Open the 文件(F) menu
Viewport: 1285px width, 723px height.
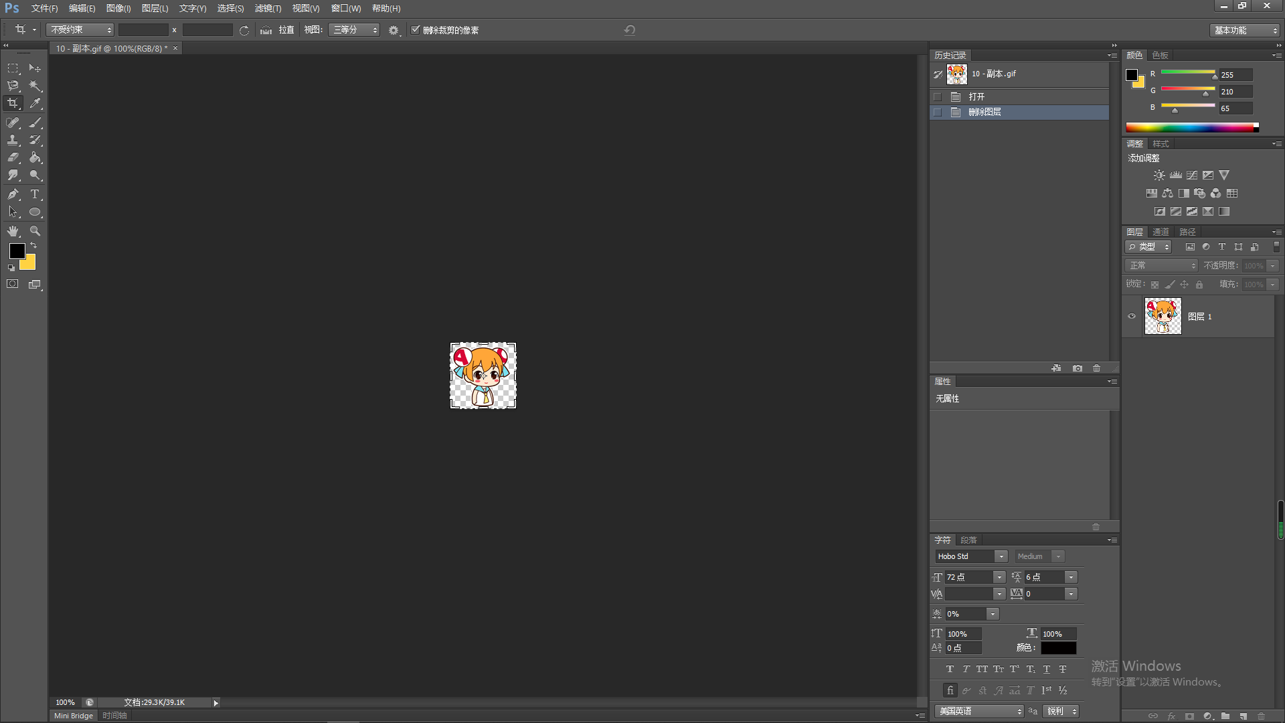(44, 9)
